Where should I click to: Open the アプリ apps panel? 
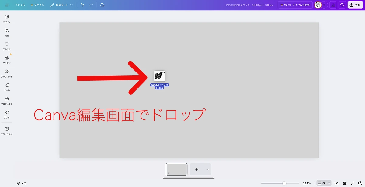(x=7, y=114)
